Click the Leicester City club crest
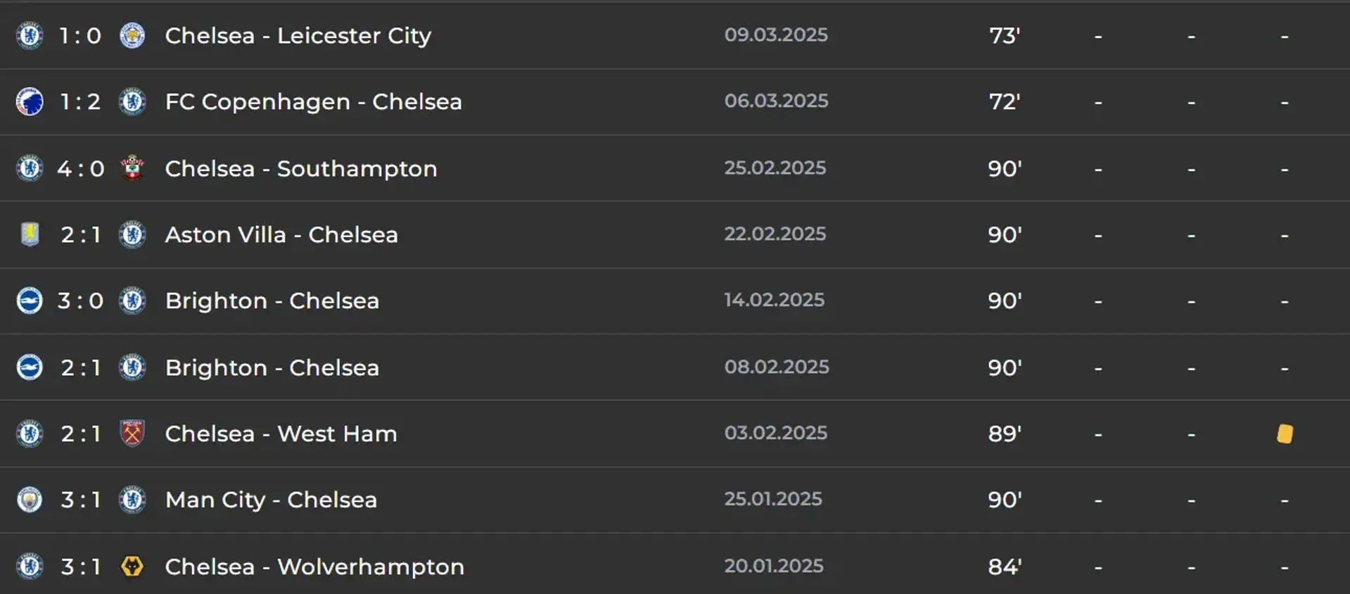Screen dimensions: 1350x594 (x=132, y=35)
